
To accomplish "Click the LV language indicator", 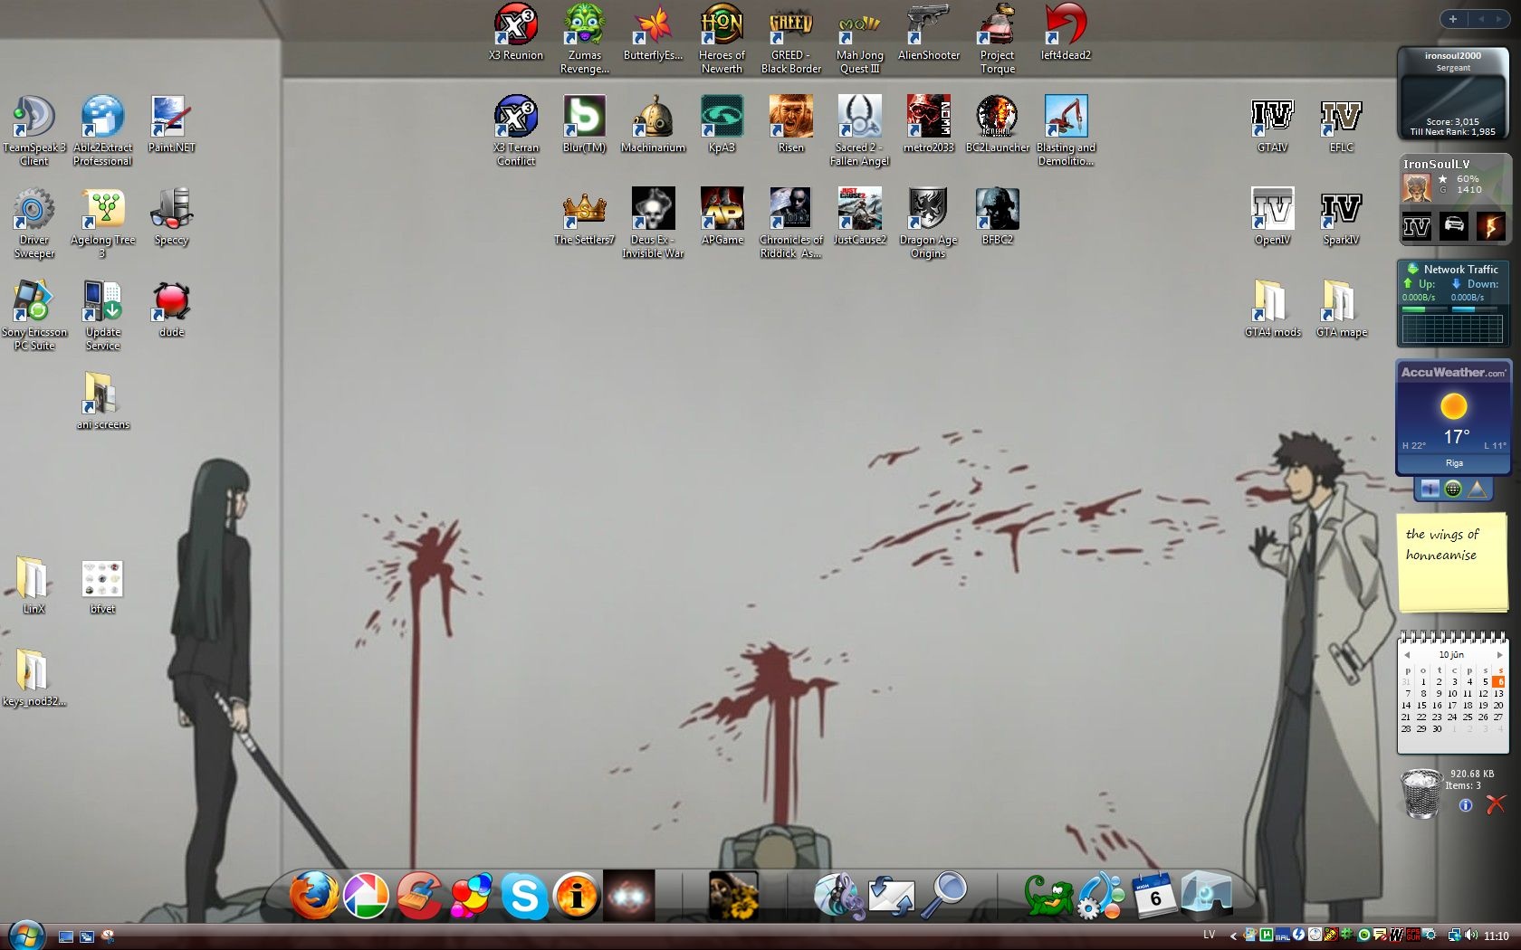I will tap(1209, 935).
